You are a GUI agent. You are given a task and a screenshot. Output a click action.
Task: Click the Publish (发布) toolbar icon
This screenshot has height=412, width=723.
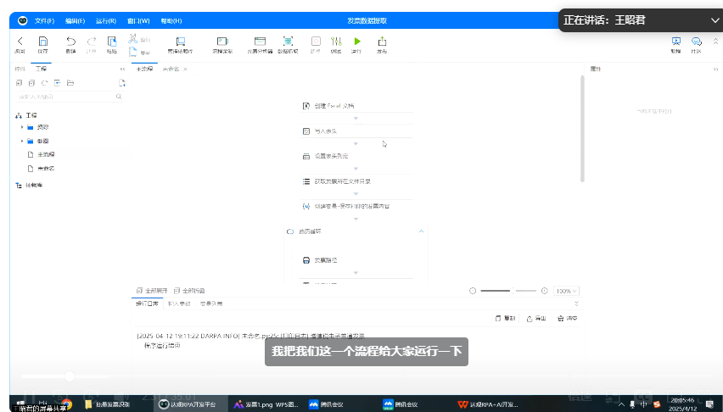click(382, 42)
